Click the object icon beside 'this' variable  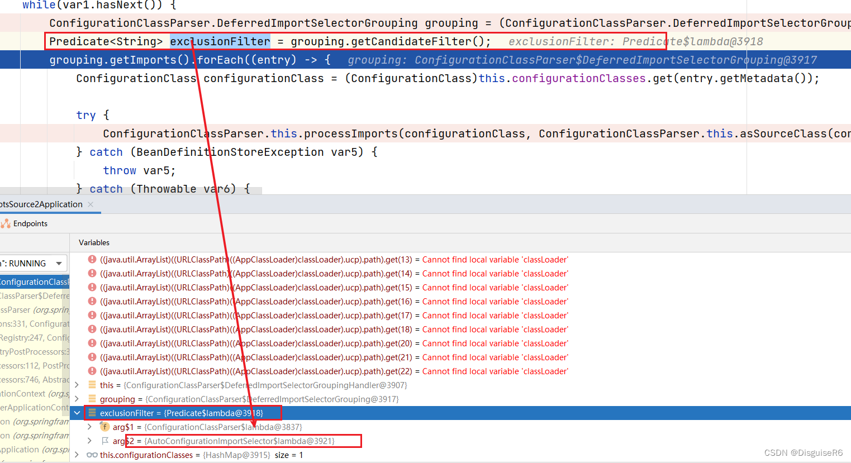[x=92, y=385]
